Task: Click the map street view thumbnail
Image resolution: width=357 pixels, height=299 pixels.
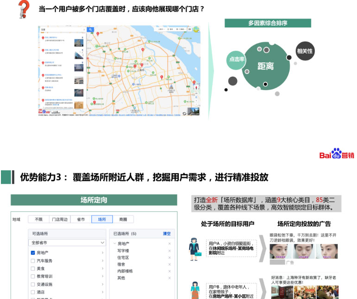Action: tap(193, 111)
